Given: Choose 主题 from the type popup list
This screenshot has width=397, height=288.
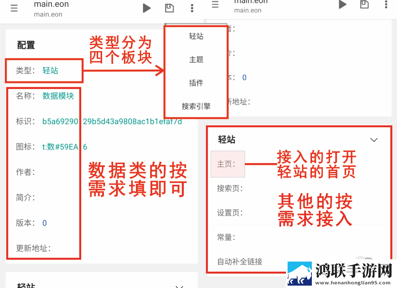Looking at the screenshot, I should (196, 60).
